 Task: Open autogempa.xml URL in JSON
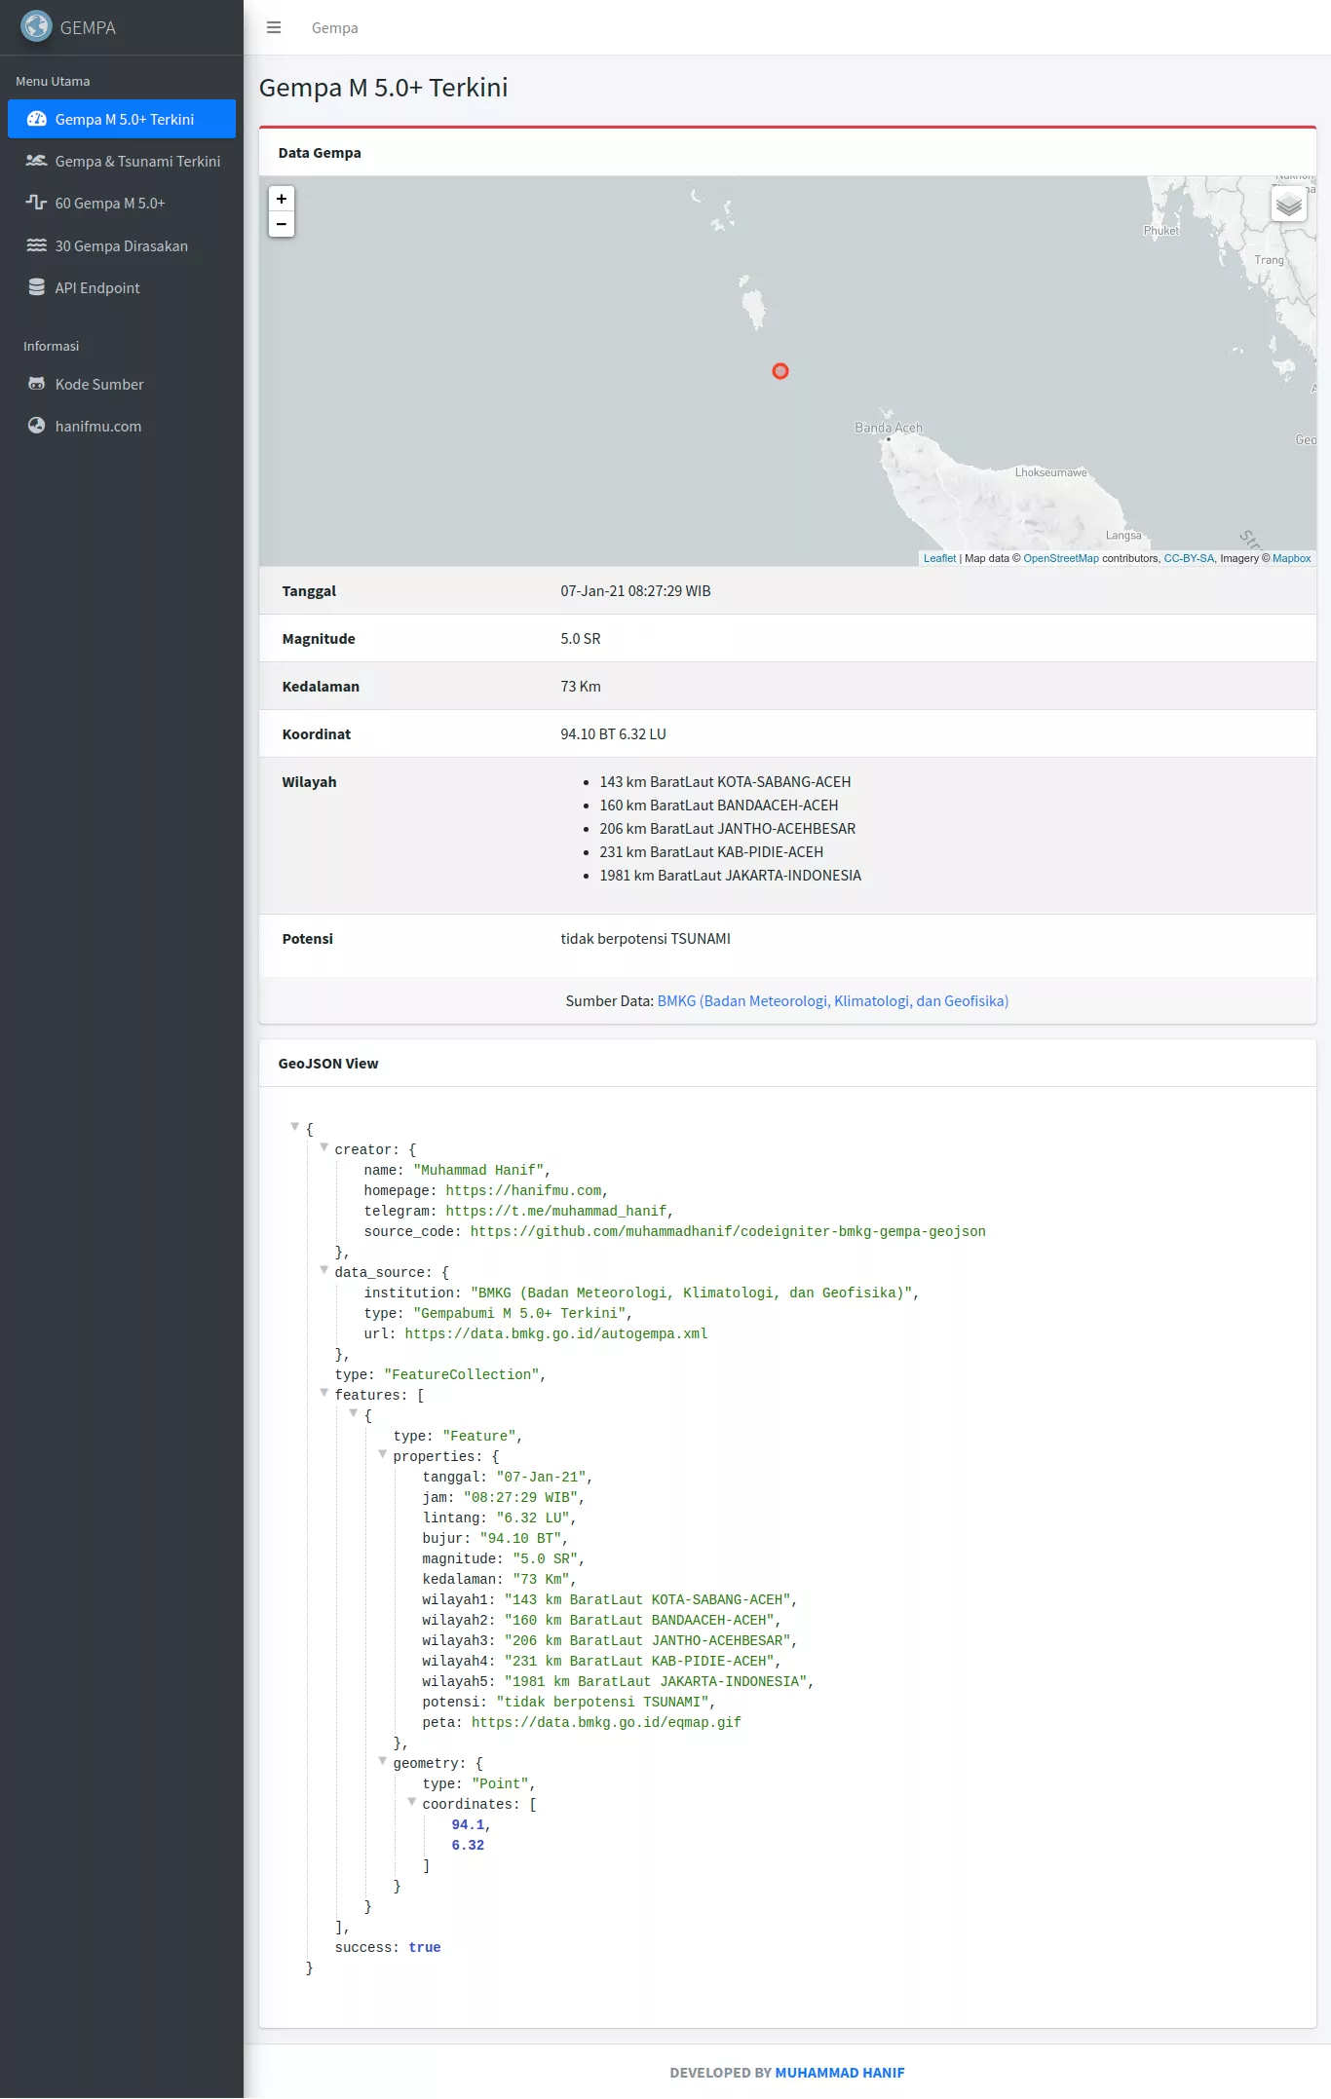(555, 1333)
